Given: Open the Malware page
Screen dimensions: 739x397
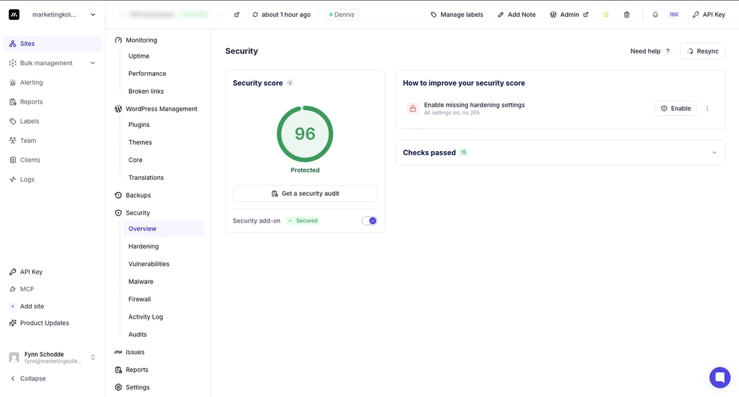Looking at the screenshot, I should pyautogui.click(x=141, y=282).
